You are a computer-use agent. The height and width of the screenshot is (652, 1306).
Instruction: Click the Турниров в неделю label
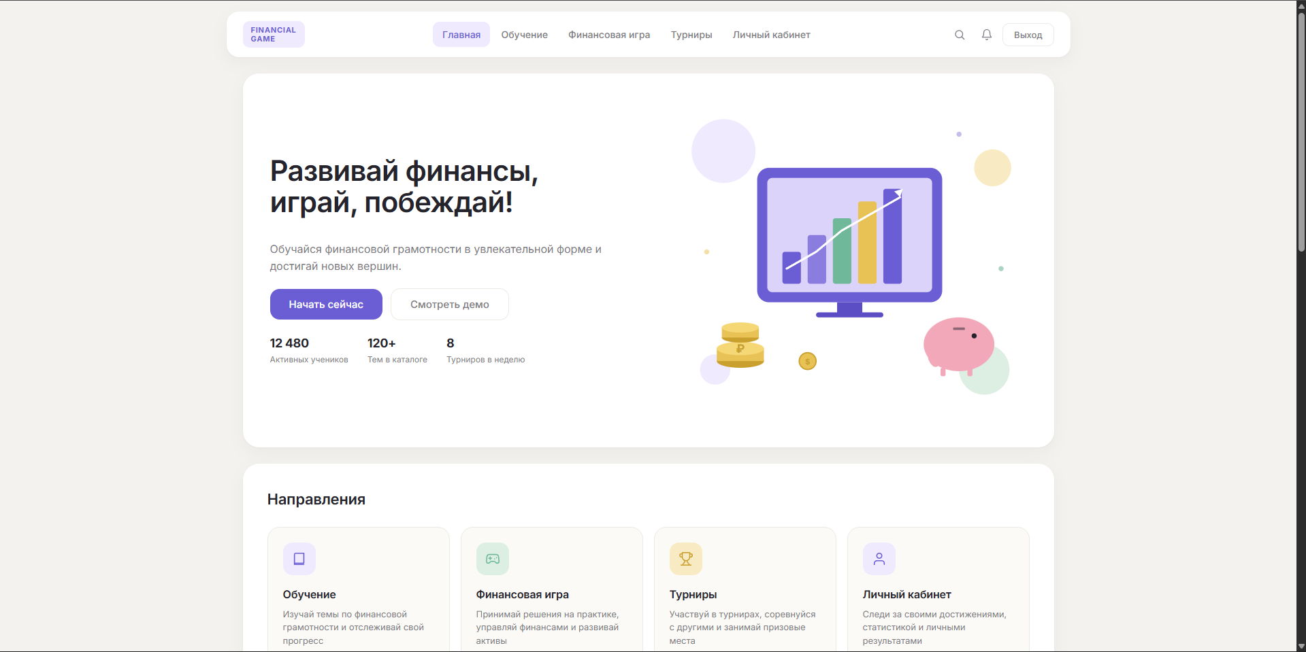[486, 360]
